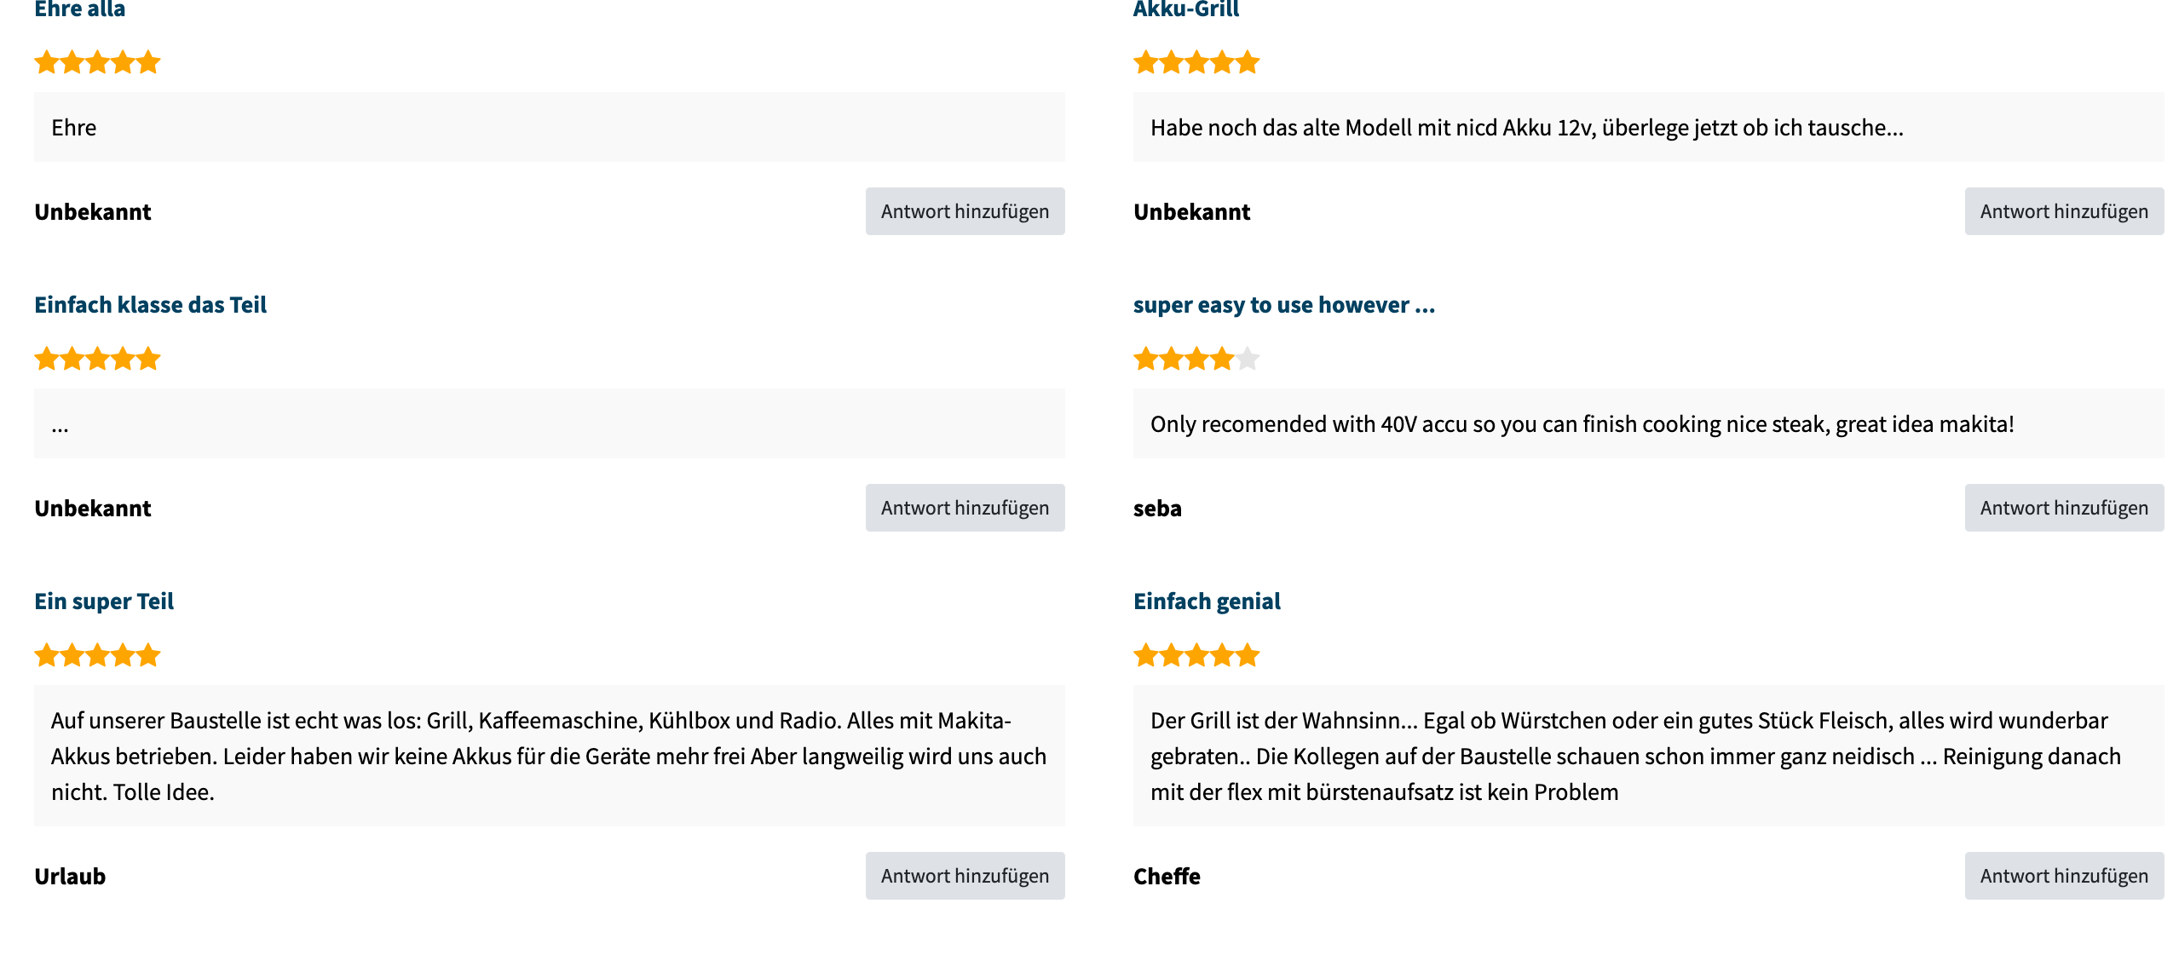Click the four-star rating of 'super easy to use however'
The width and height of the screenshot is (2173, 961).
(x=1196, y=359)
